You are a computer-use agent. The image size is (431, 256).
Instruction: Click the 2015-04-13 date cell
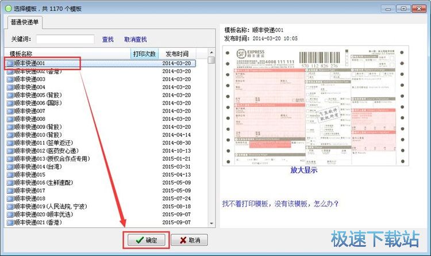tap(176, 175)
